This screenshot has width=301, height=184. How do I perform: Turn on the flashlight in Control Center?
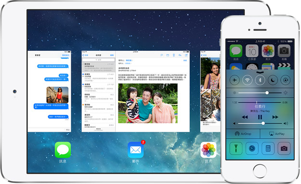[236, 148]
